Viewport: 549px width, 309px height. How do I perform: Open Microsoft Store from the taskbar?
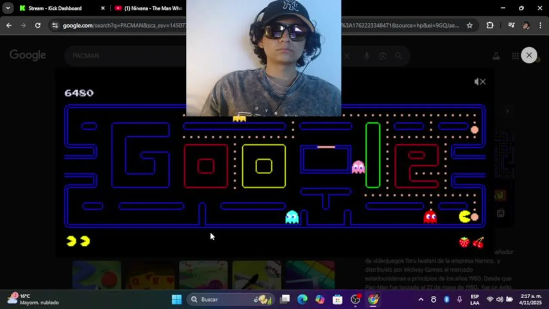[x=338, y=299]
